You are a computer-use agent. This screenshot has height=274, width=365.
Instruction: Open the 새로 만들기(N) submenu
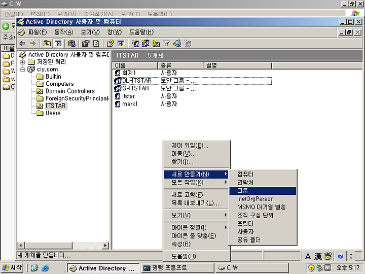coord(196,174)
